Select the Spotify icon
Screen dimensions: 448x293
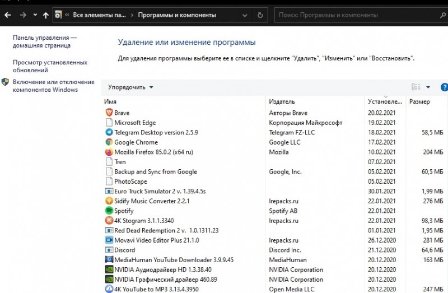[109, 211]
